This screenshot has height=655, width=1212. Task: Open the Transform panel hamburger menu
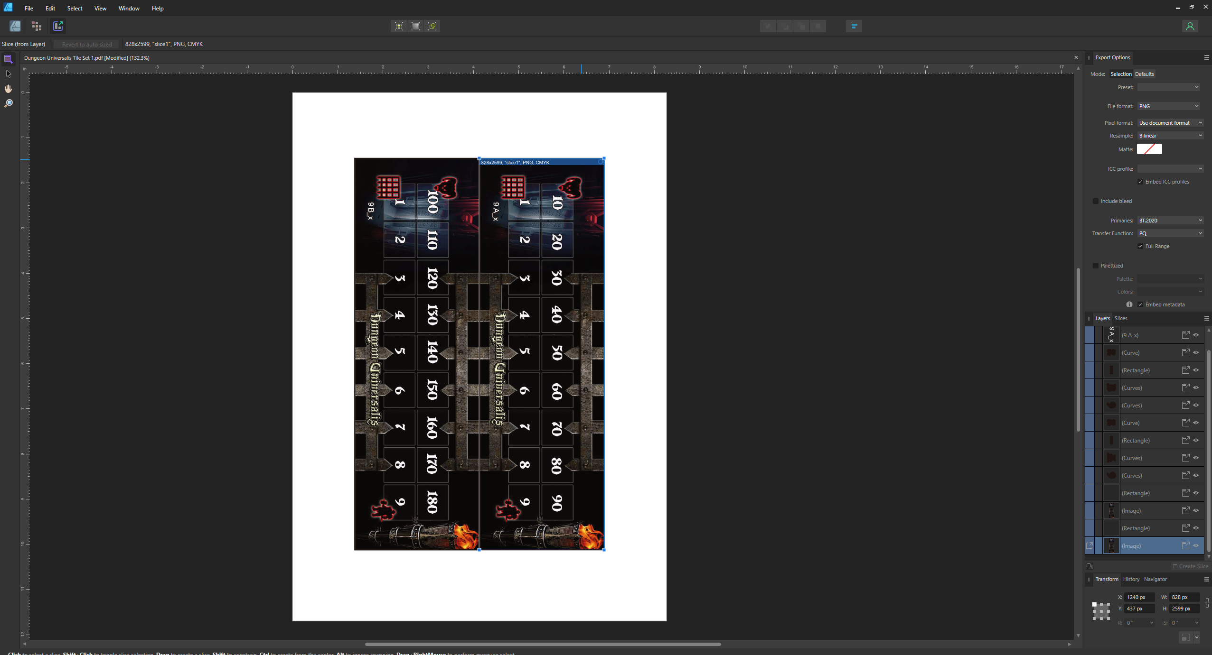coord(1206,579)
